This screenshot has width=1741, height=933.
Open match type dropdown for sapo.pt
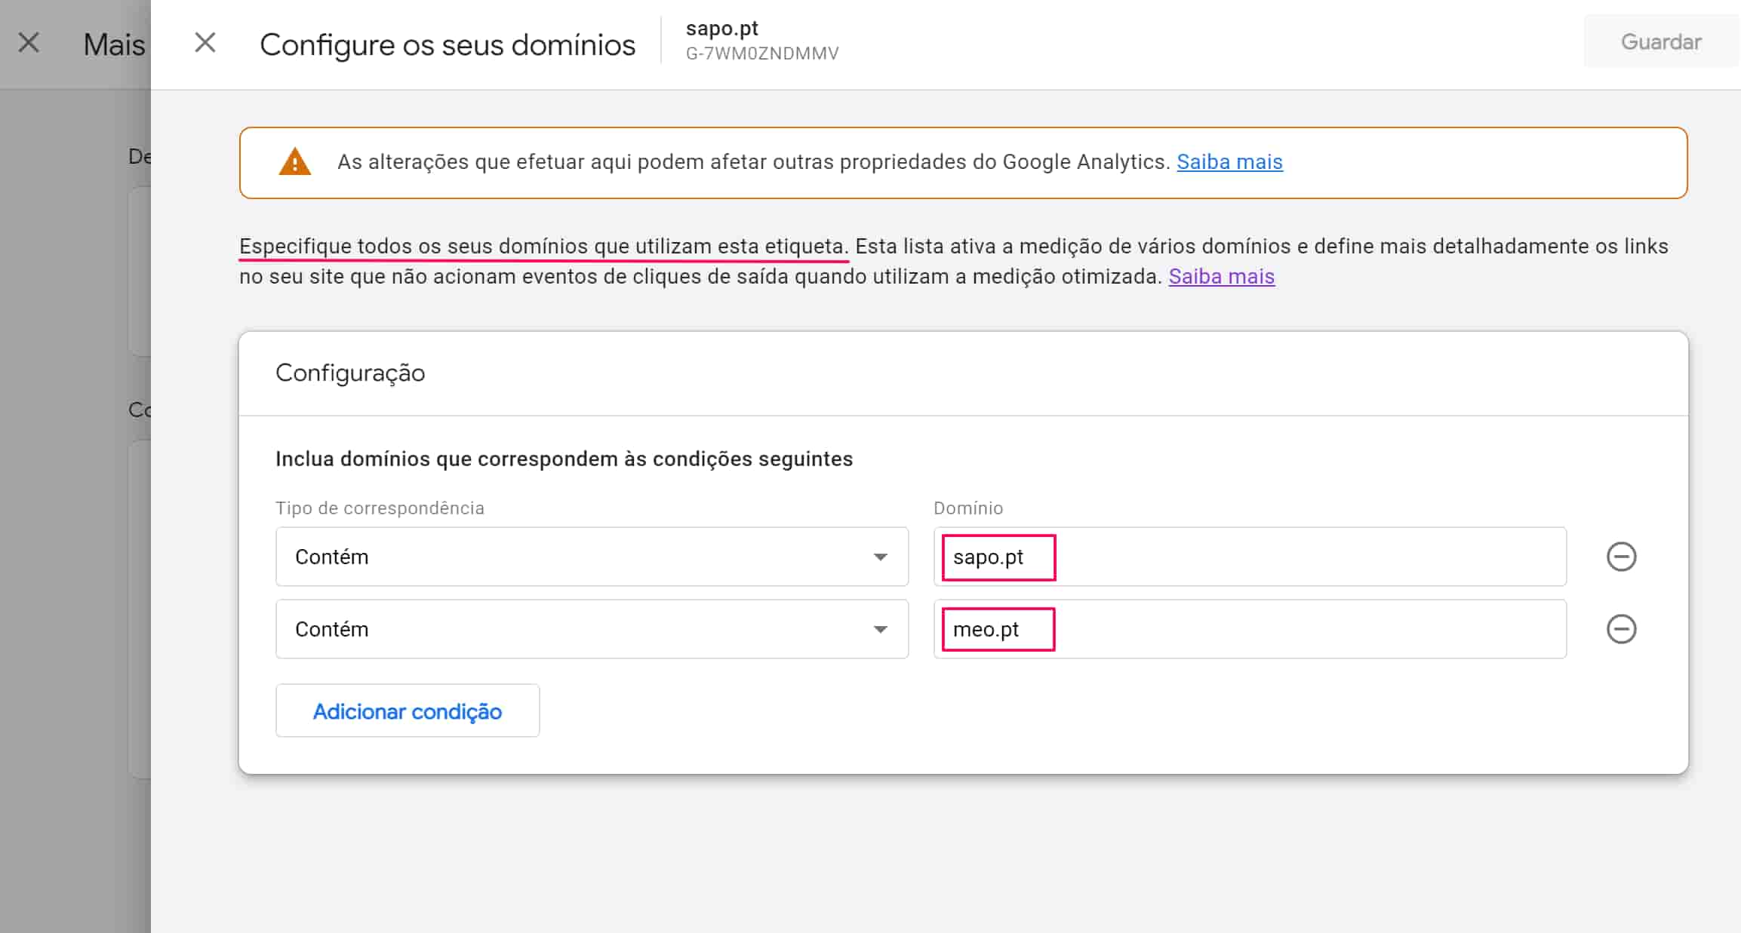point(592,557)
